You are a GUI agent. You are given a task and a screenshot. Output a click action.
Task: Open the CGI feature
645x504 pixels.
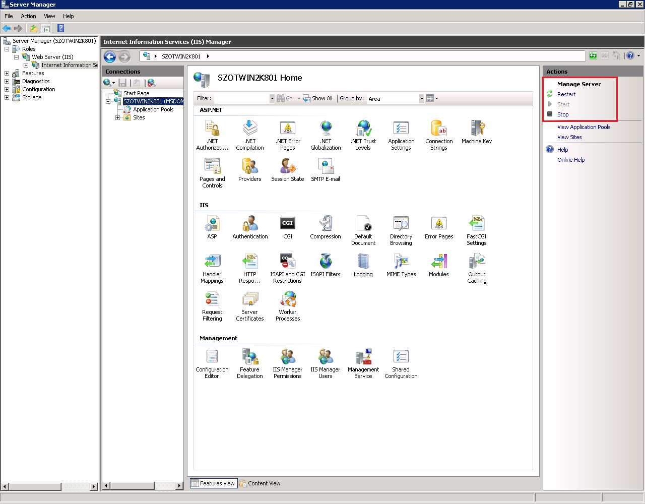(x=288, y=227)
